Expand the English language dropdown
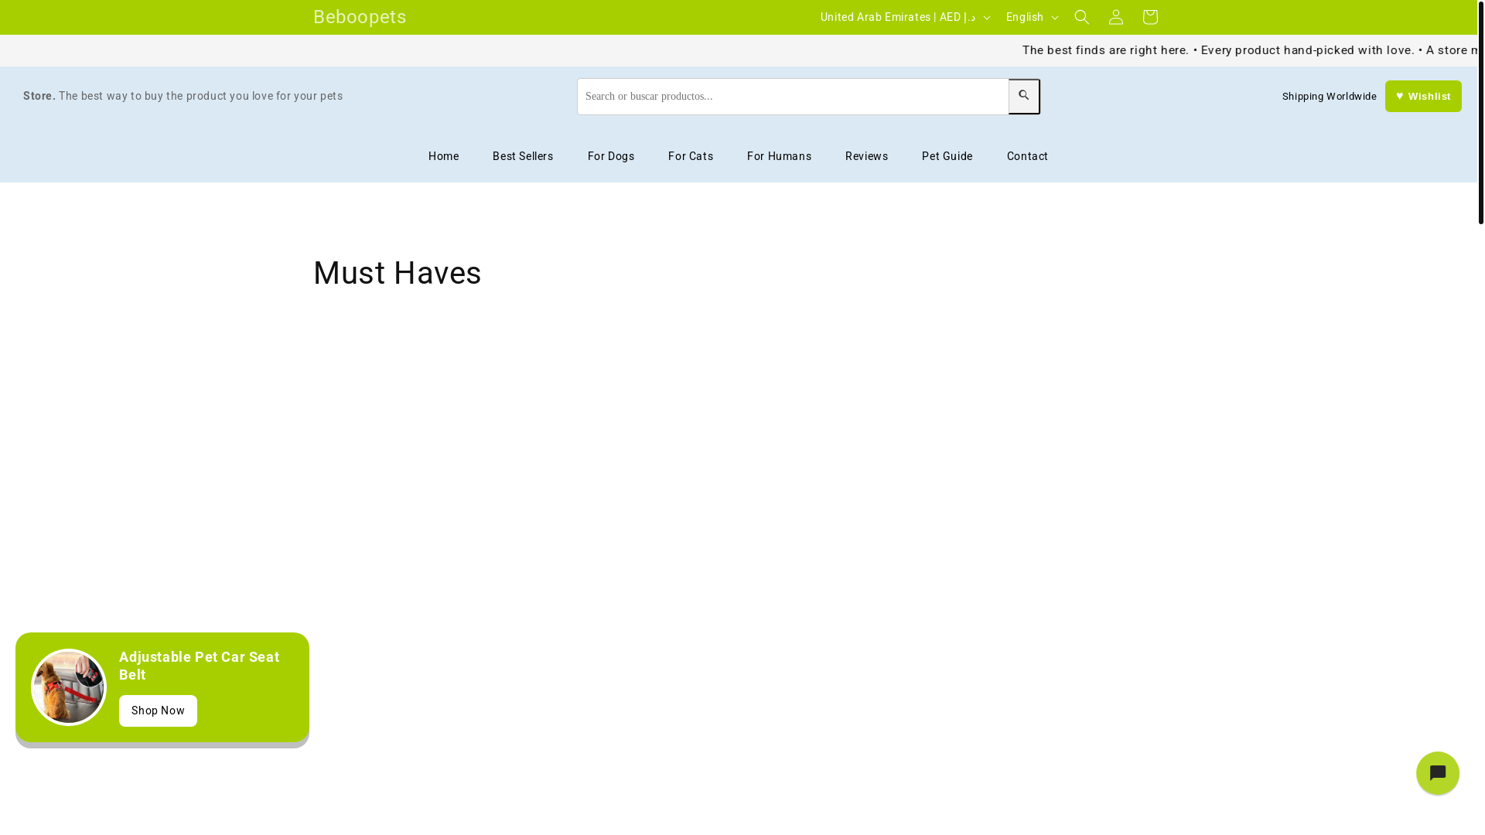 tap(1032, 17)
